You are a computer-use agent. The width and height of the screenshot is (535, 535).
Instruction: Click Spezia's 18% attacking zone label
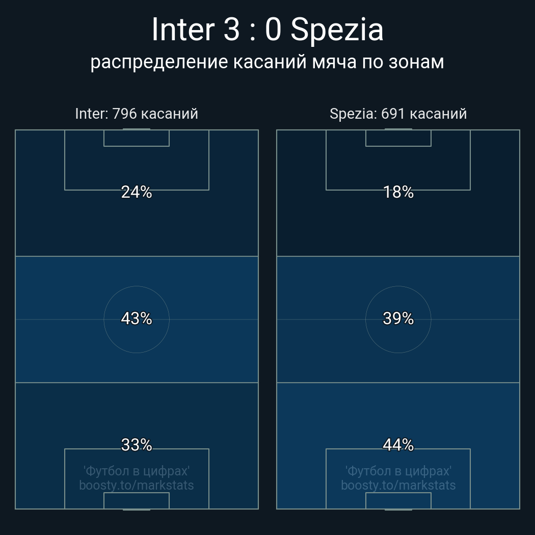398,192
